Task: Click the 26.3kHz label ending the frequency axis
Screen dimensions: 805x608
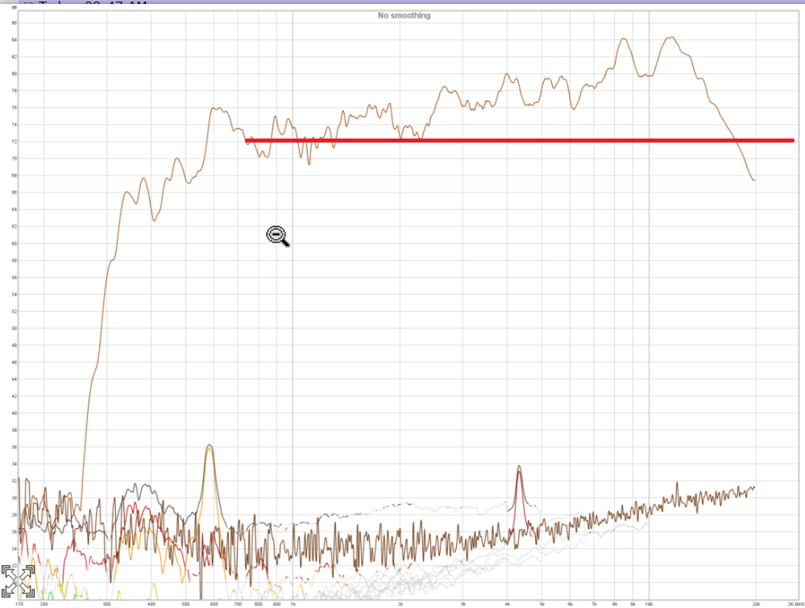Action: pyautogui.click(x=796, y=604)
